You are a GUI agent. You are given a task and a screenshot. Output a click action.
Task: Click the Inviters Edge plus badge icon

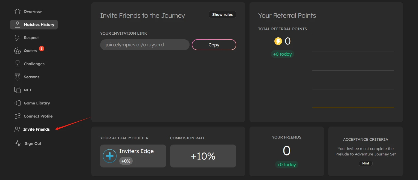pyautogui.click(x=109, y=156)
